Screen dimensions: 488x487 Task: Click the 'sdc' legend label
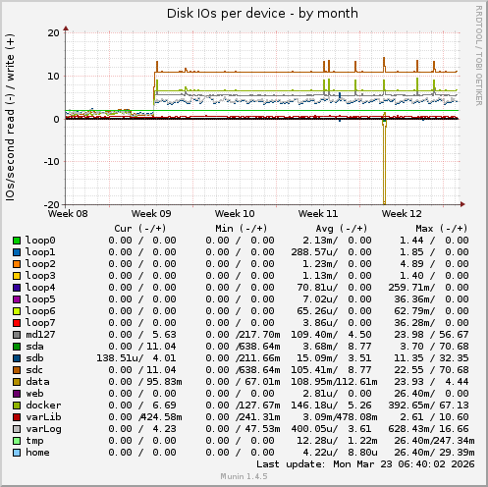[x=34, y=370]
